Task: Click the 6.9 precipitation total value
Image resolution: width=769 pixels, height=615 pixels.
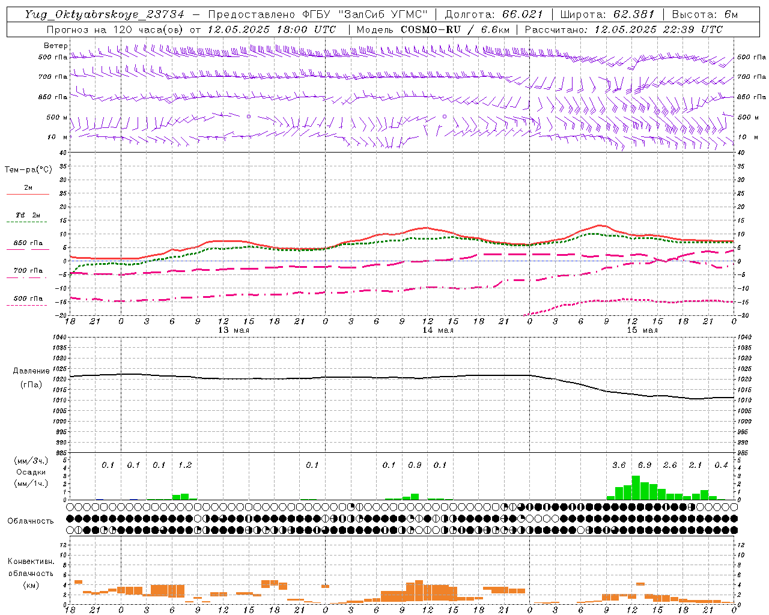Action: pos(645,465)
